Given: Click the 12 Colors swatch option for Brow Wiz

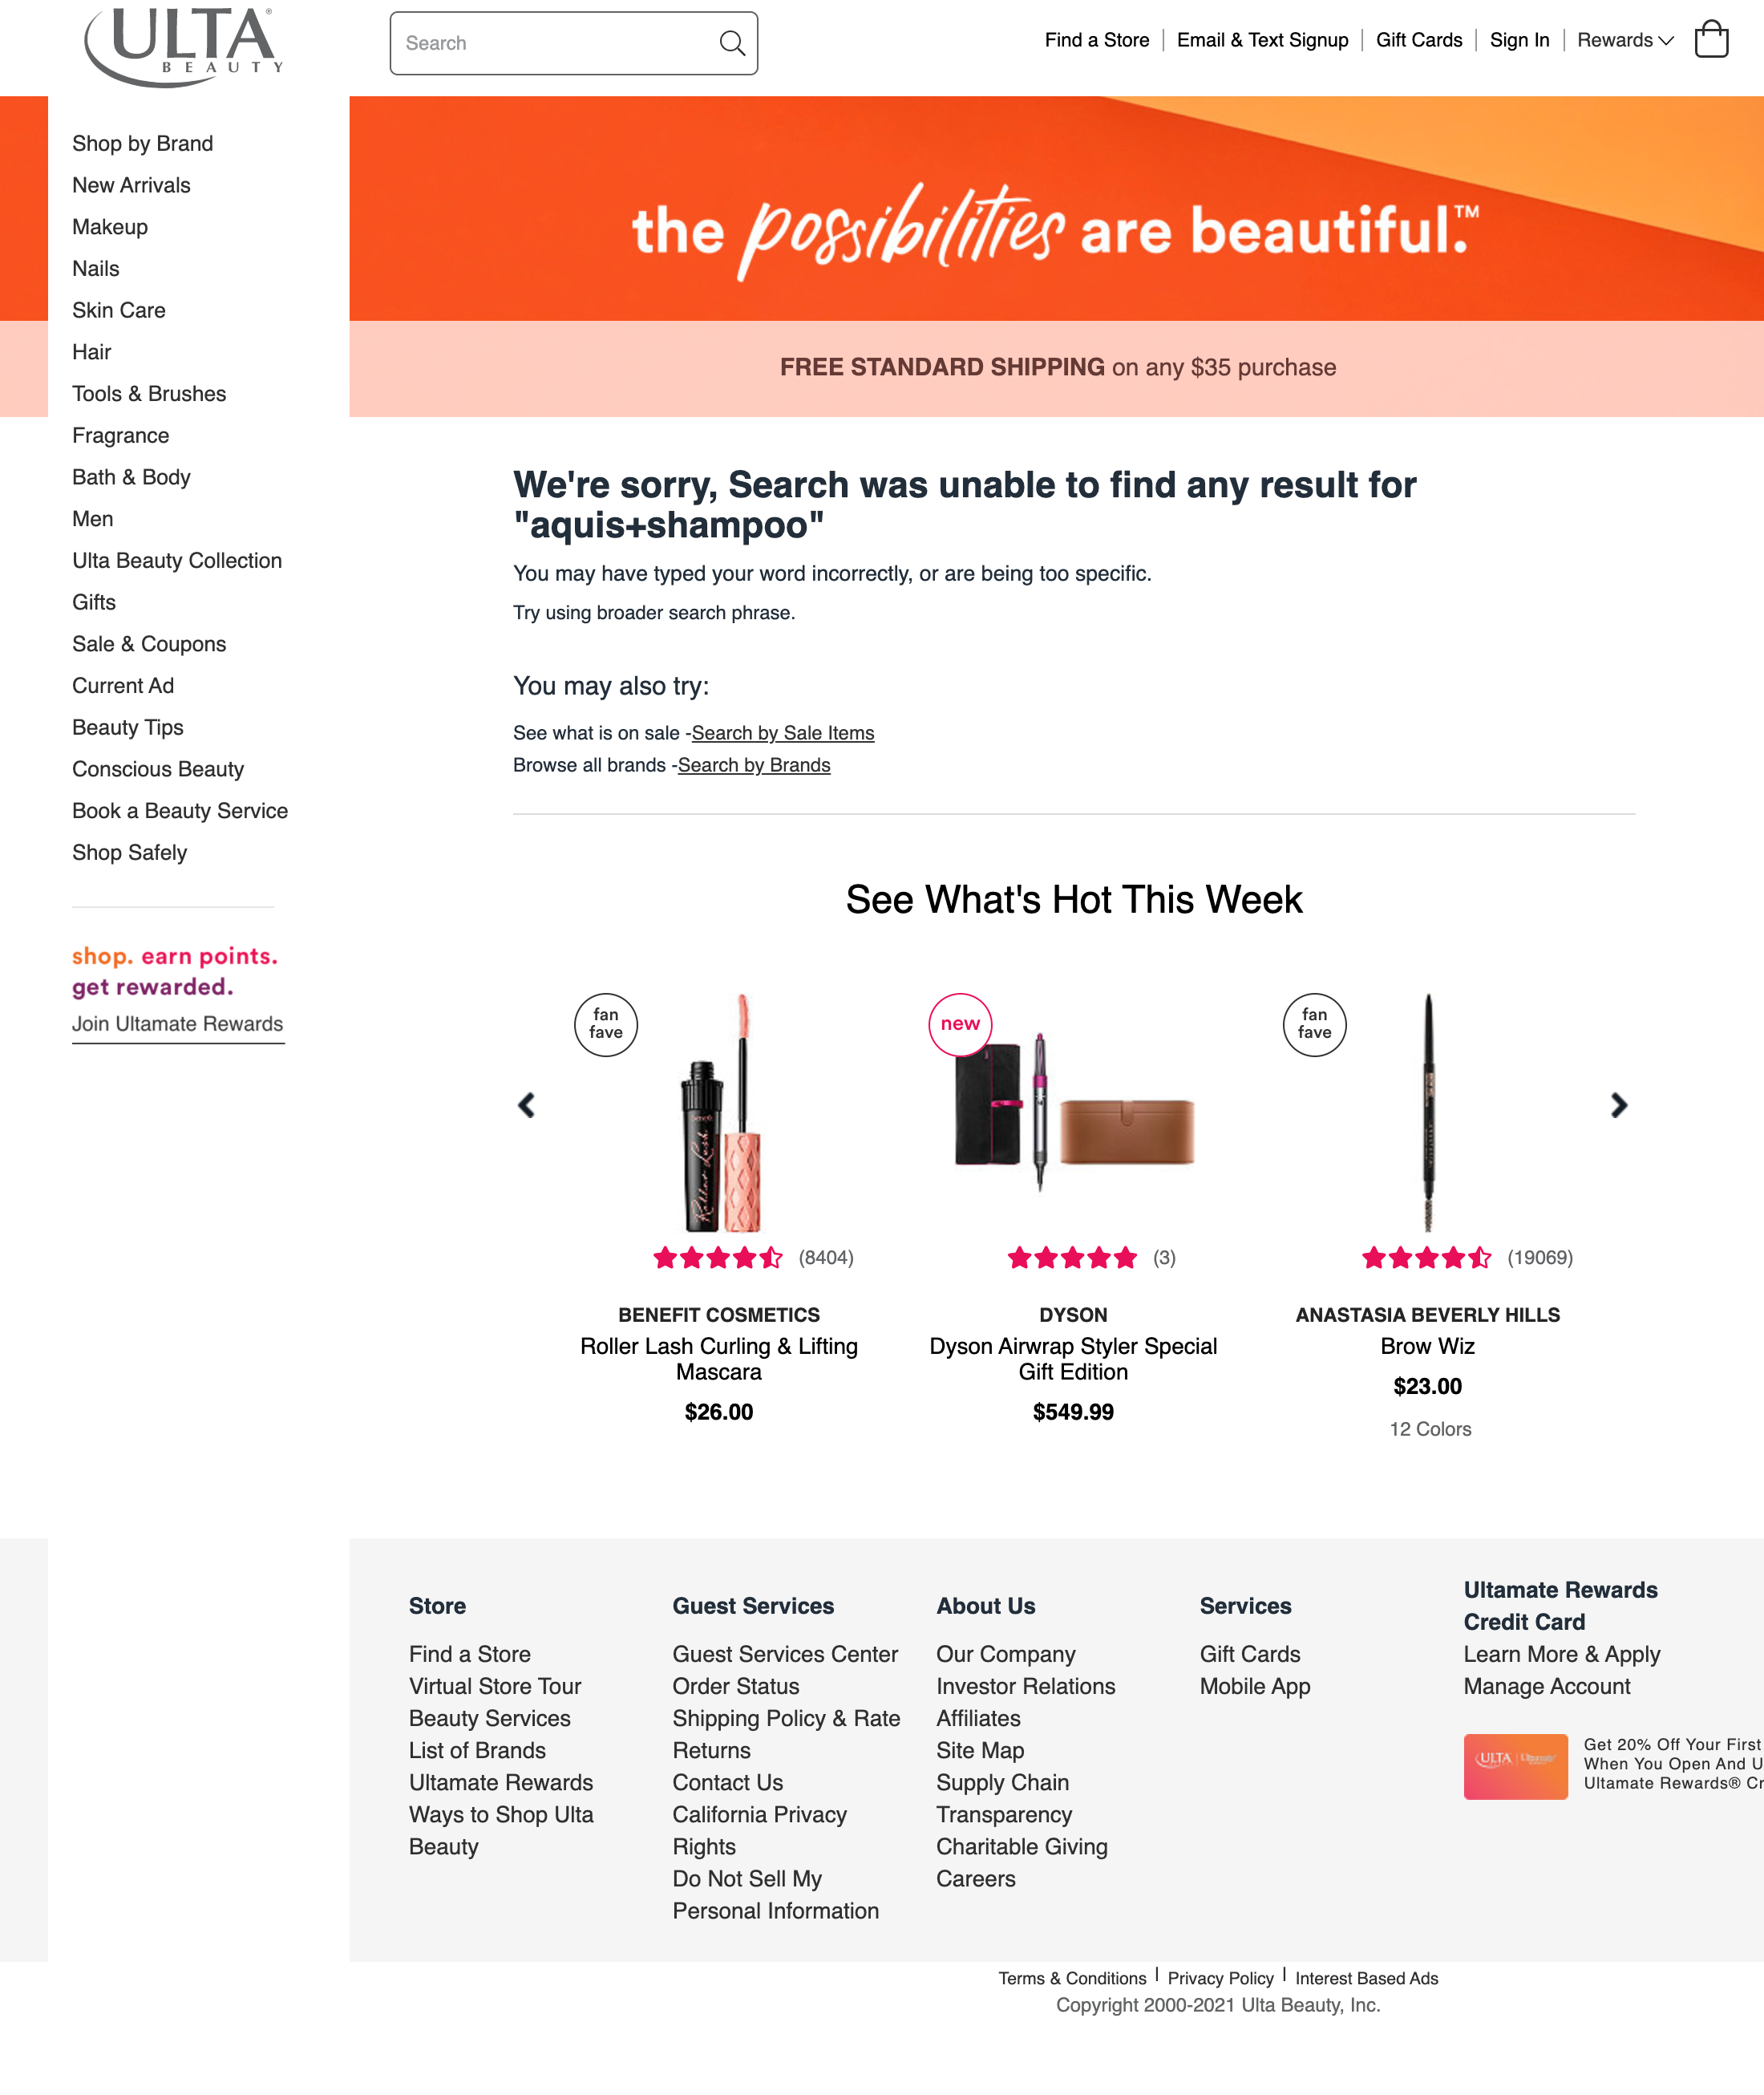Looking at the screenshot, I should (x=1427, y=1428).
